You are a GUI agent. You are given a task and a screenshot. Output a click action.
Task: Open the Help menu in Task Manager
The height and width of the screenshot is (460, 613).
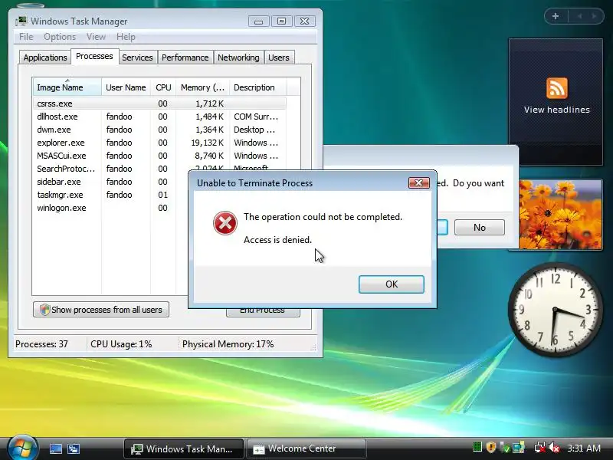[126, 37]
